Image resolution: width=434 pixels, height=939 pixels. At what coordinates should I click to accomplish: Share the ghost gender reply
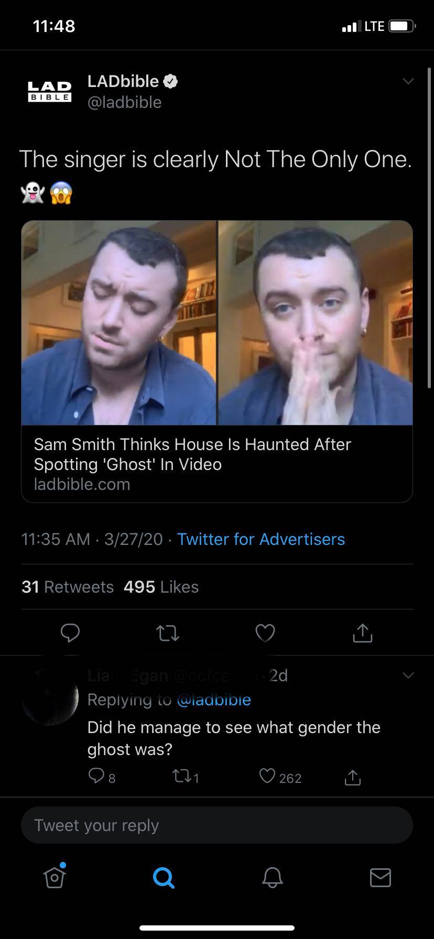(x=352, y=778)
